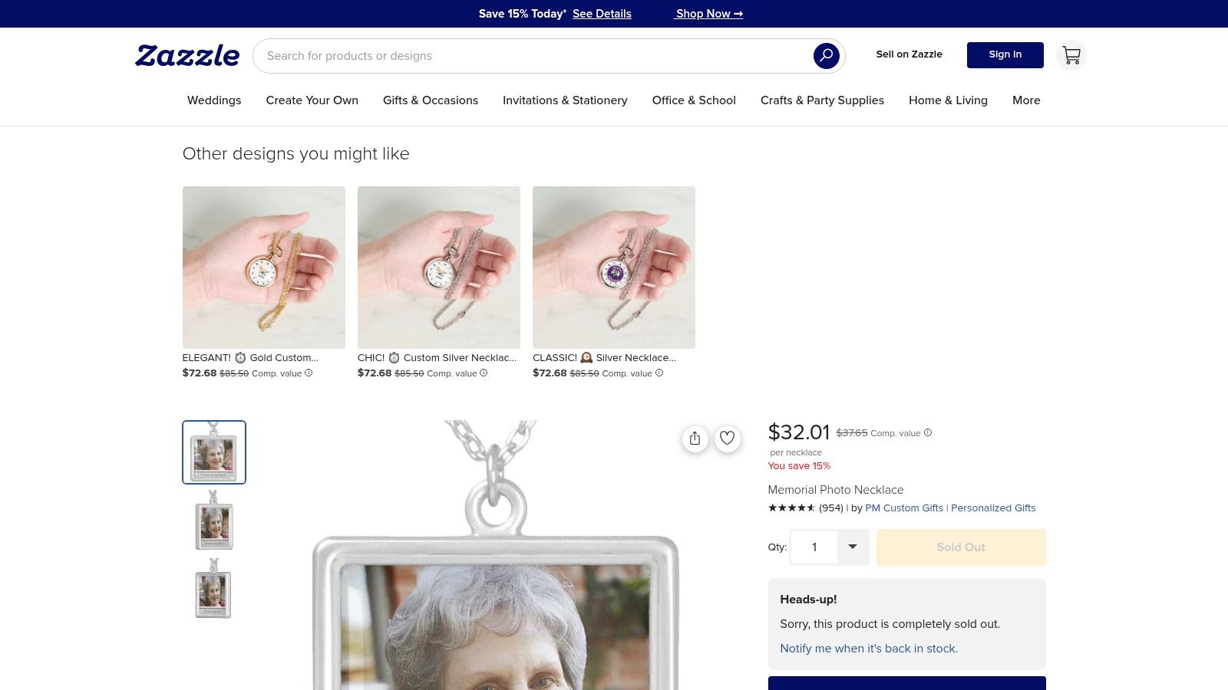The image size is (1228, 690).
Task: Open Home & Living category menu
Action: [948, 100]
